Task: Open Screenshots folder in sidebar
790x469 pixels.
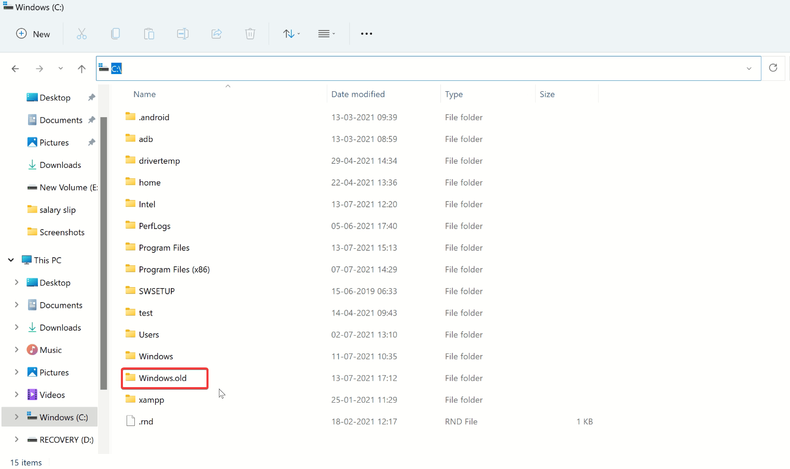Action: 62,232
